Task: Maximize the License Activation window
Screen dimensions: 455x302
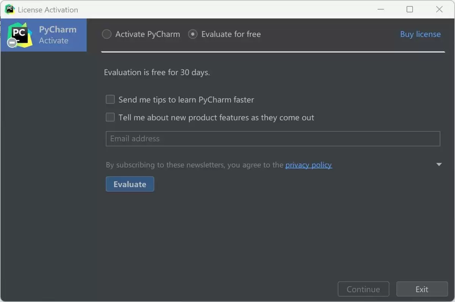Action: pyautogui.click(x=410, y=9)
